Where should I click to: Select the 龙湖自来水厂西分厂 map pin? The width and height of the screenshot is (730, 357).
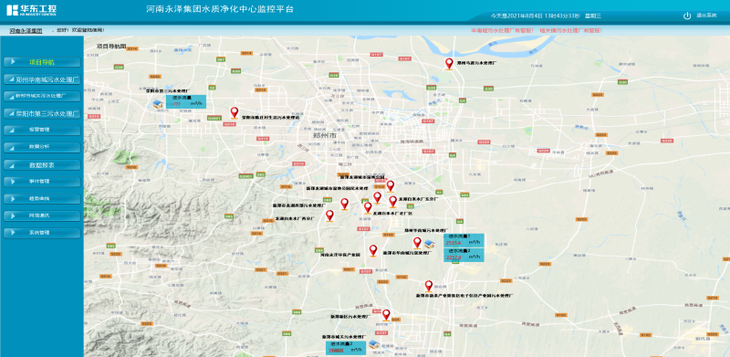tap(329, 215)
